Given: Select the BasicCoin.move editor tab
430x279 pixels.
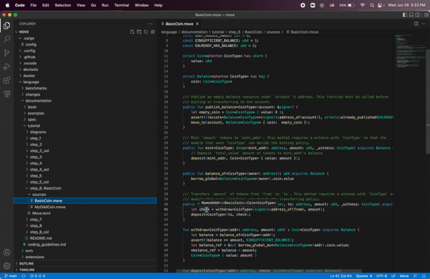Looking at the screenshot, I should click(x=179, y=24).
